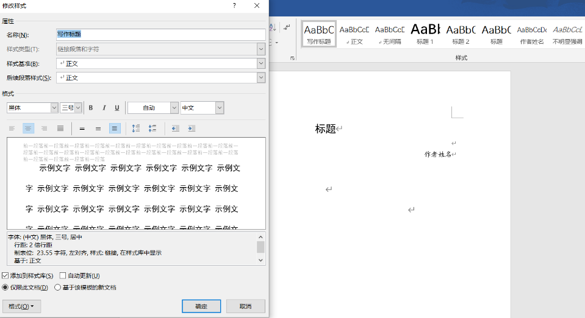Viewport: 585px width, 318px height.
Task: Select 基于该模板的新文档 radio option
Action: (57, 288)
